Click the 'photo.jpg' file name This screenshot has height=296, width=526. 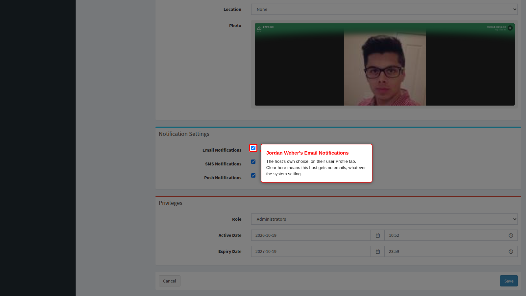click(x=268, y=27)
